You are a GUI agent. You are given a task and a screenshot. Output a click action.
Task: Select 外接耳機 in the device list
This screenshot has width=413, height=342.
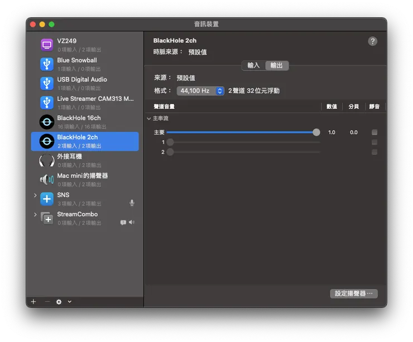coord(85,160)
